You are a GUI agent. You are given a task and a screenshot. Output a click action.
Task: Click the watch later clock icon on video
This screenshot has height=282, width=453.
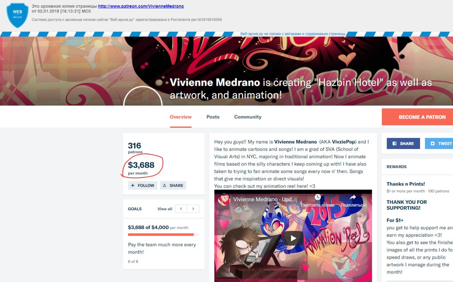(x=317, y=197)
